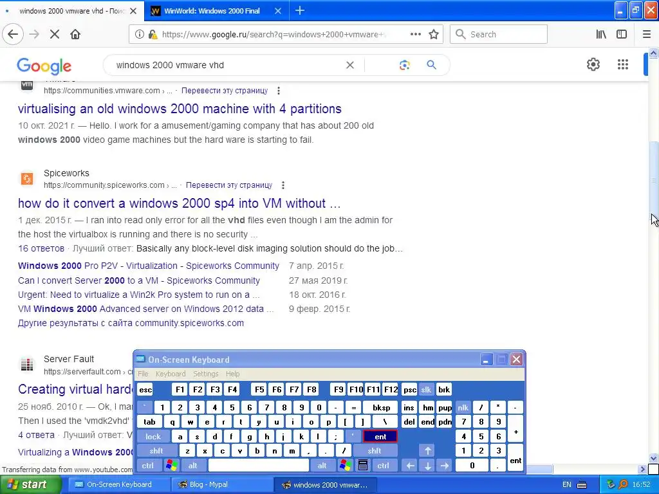
Task: Show site information icon in address bar
Action: point(140,34)
